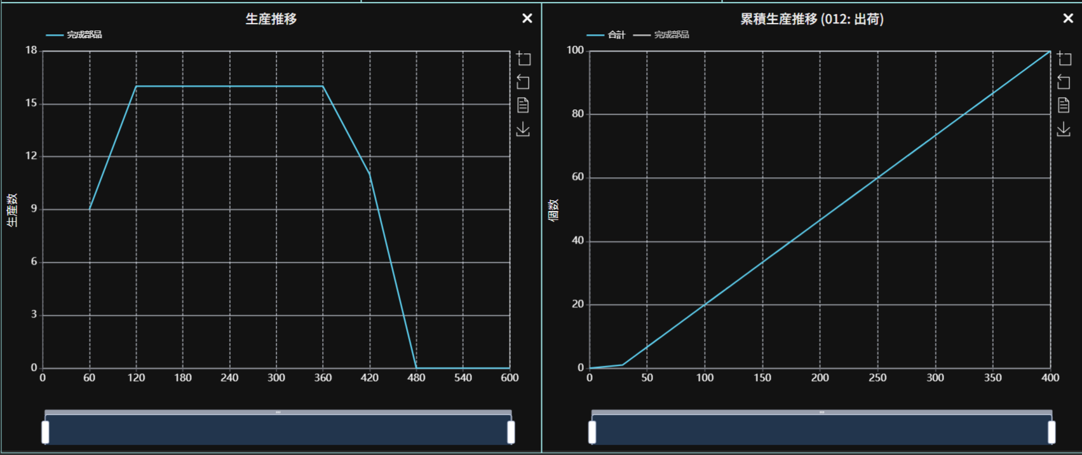This screenshot has width=1082, height=455.
Task: Close the 累積生産推移 (012: 出荷) panel
Action: [1068, 18]
